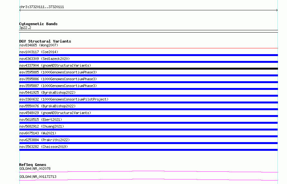Image resolution: width=287 pixels, height=184 pixels.
Task: Click blue bar under esv3595886
Action: [148, 82]
